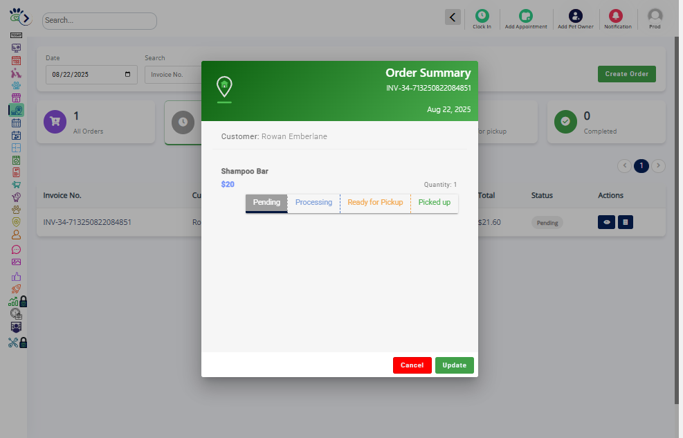
Task: Click the vertical page scrollbar
Action: coord(677,220)
